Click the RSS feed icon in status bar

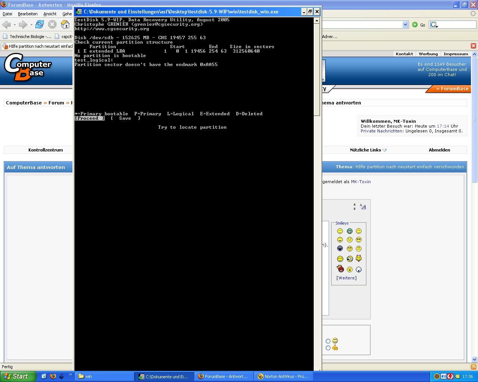pos(474,367)
